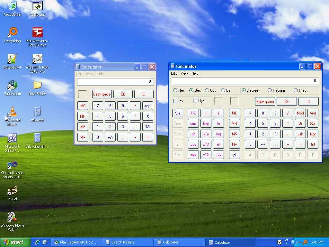This screenshot has height=247, width=329.
Task: Click the x^y power button
Action: pos(206,134)
